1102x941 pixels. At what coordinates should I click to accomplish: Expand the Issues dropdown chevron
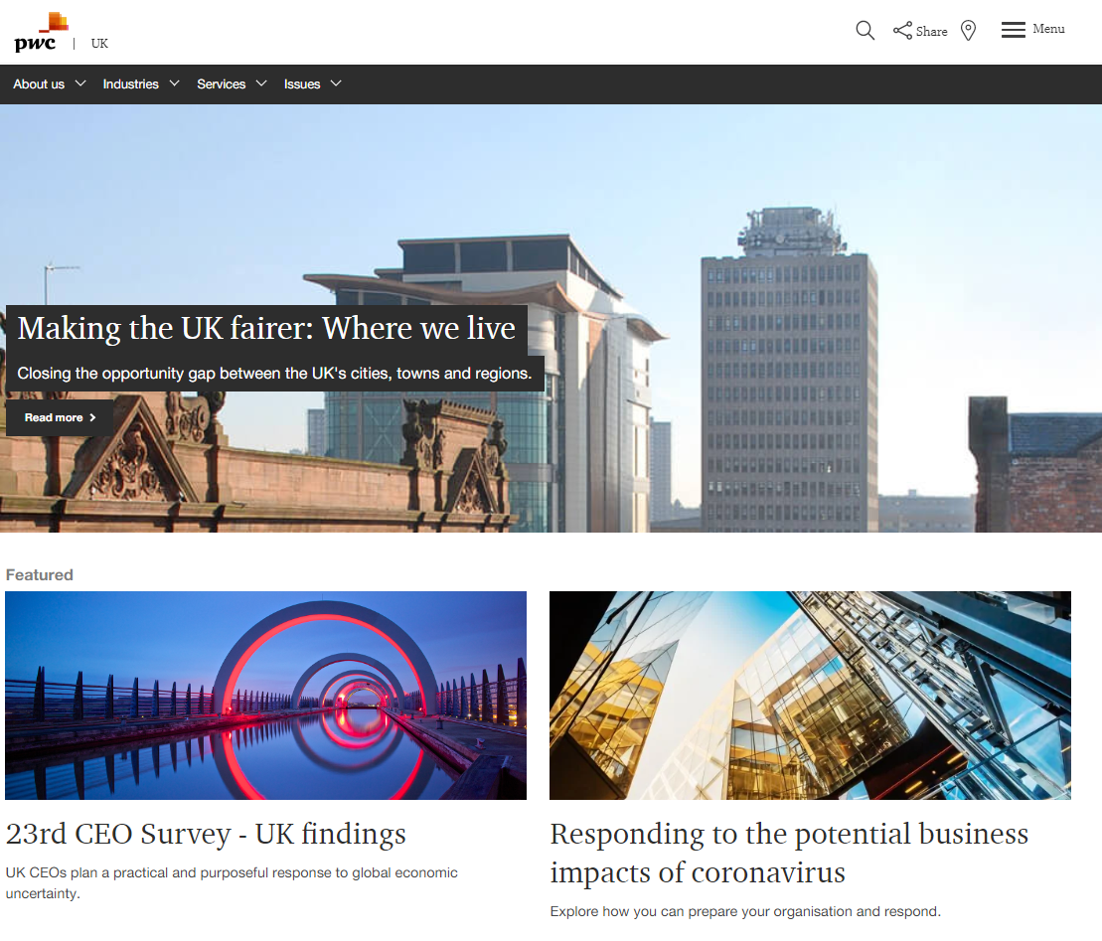click(x=336, y=83)
